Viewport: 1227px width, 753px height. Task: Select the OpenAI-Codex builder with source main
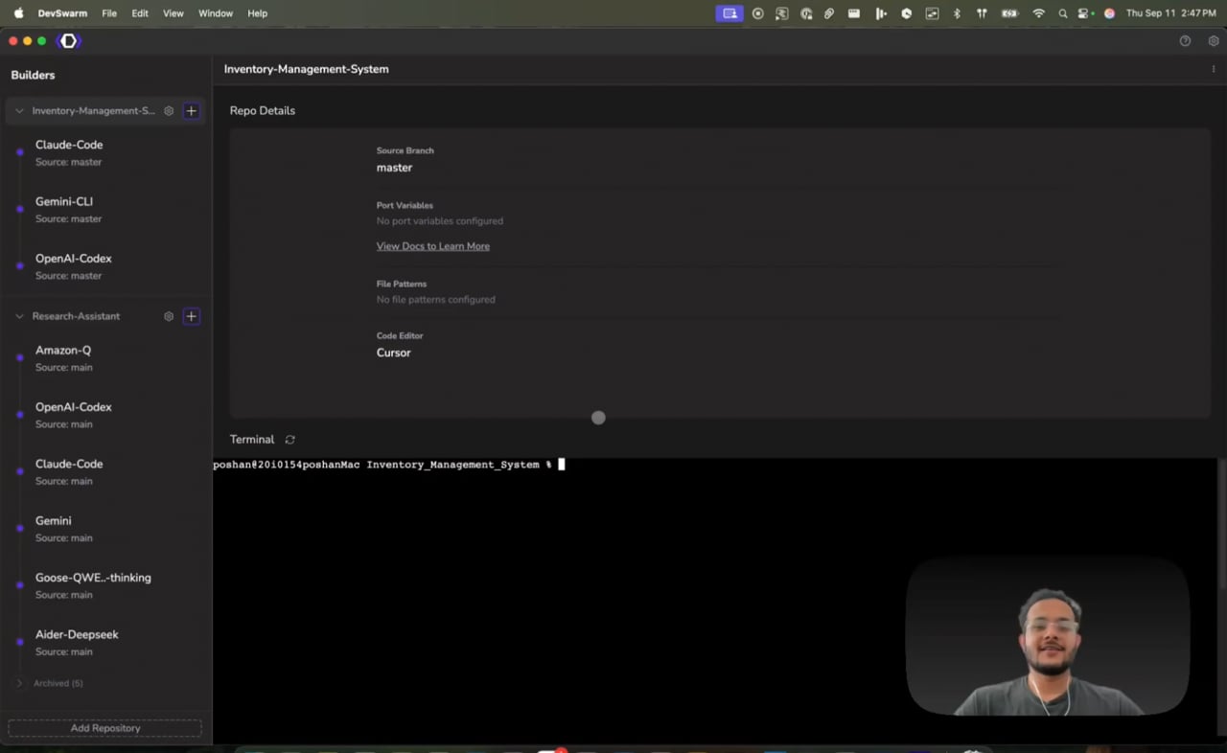point(105,415)
